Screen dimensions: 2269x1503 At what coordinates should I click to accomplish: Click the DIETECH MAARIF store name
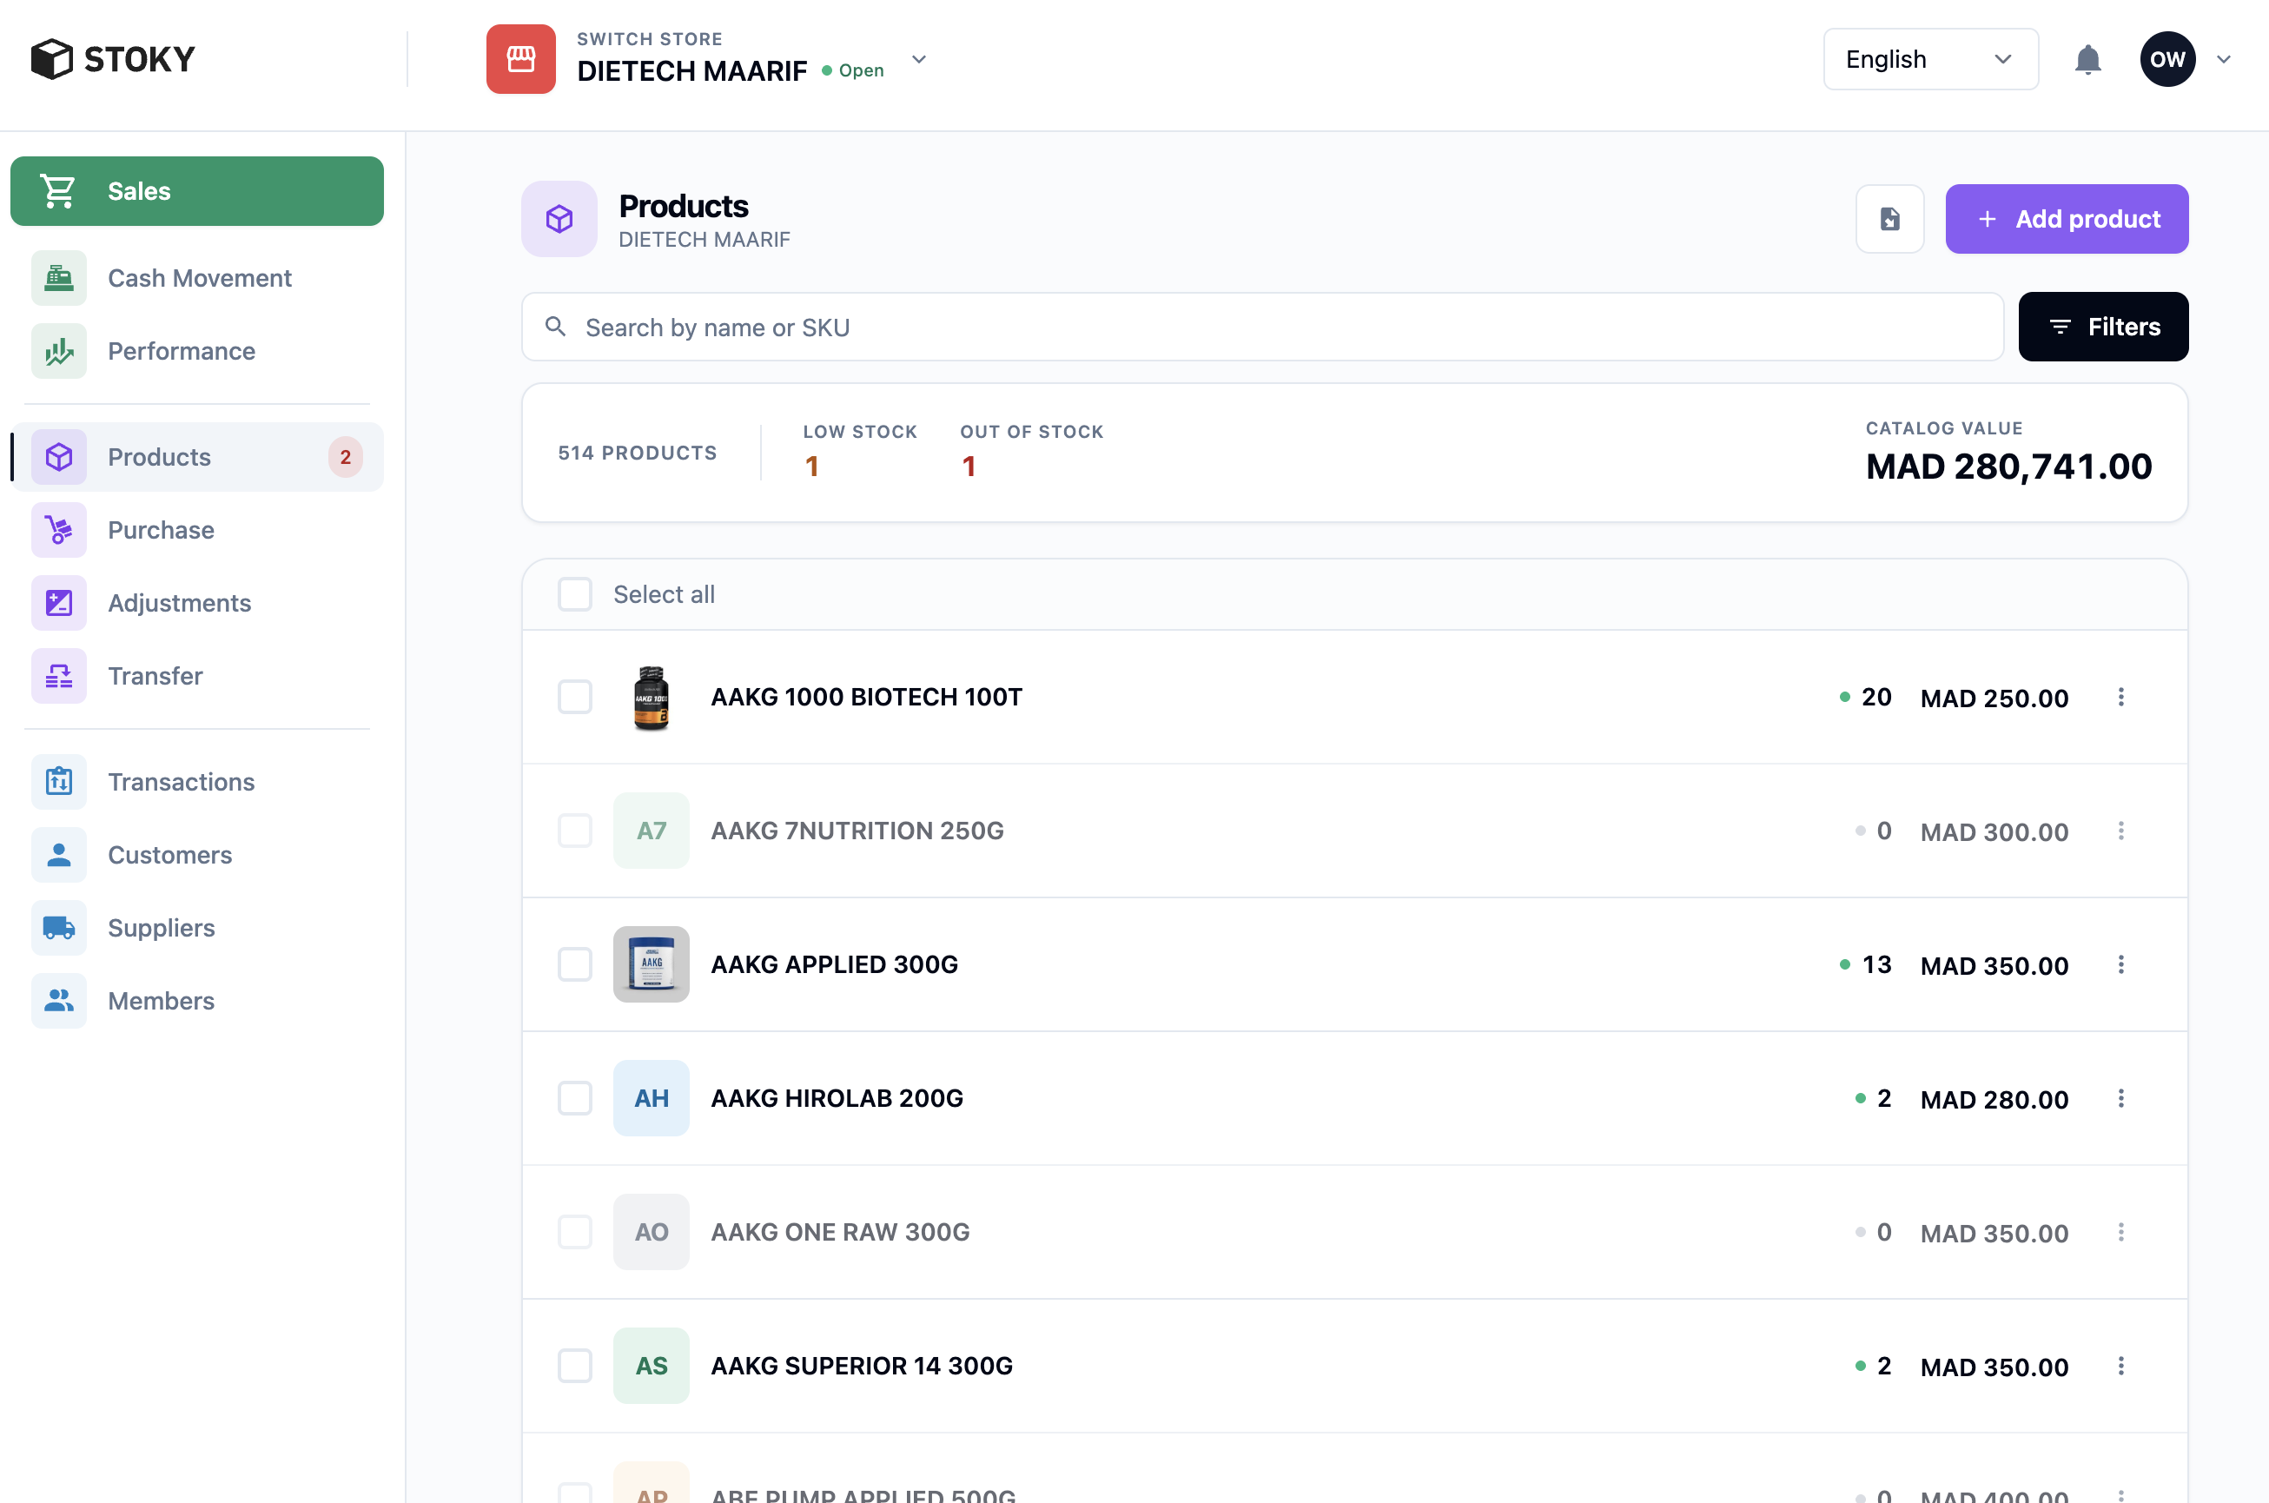tap(691, 71)
